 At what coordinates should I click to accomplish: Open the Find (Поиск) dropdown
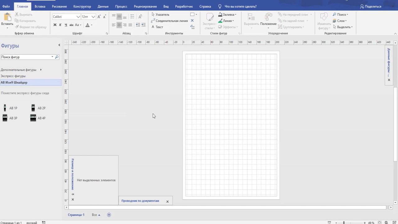pos(340,15)
